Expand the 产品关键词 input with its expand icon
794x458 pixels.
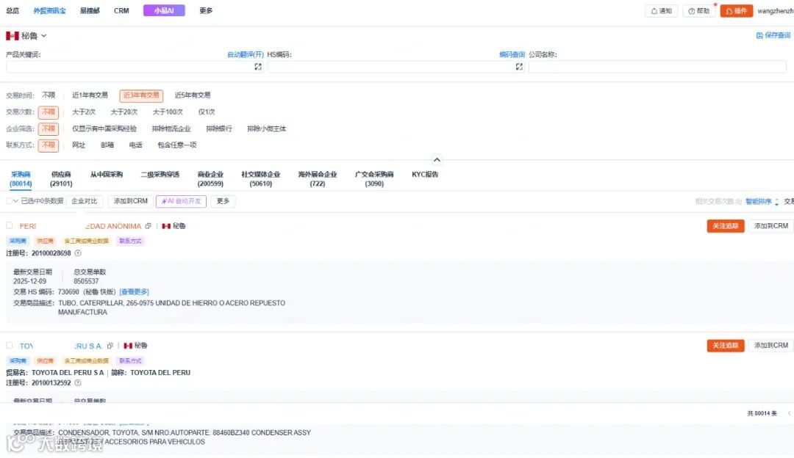[x=258, y=67]
